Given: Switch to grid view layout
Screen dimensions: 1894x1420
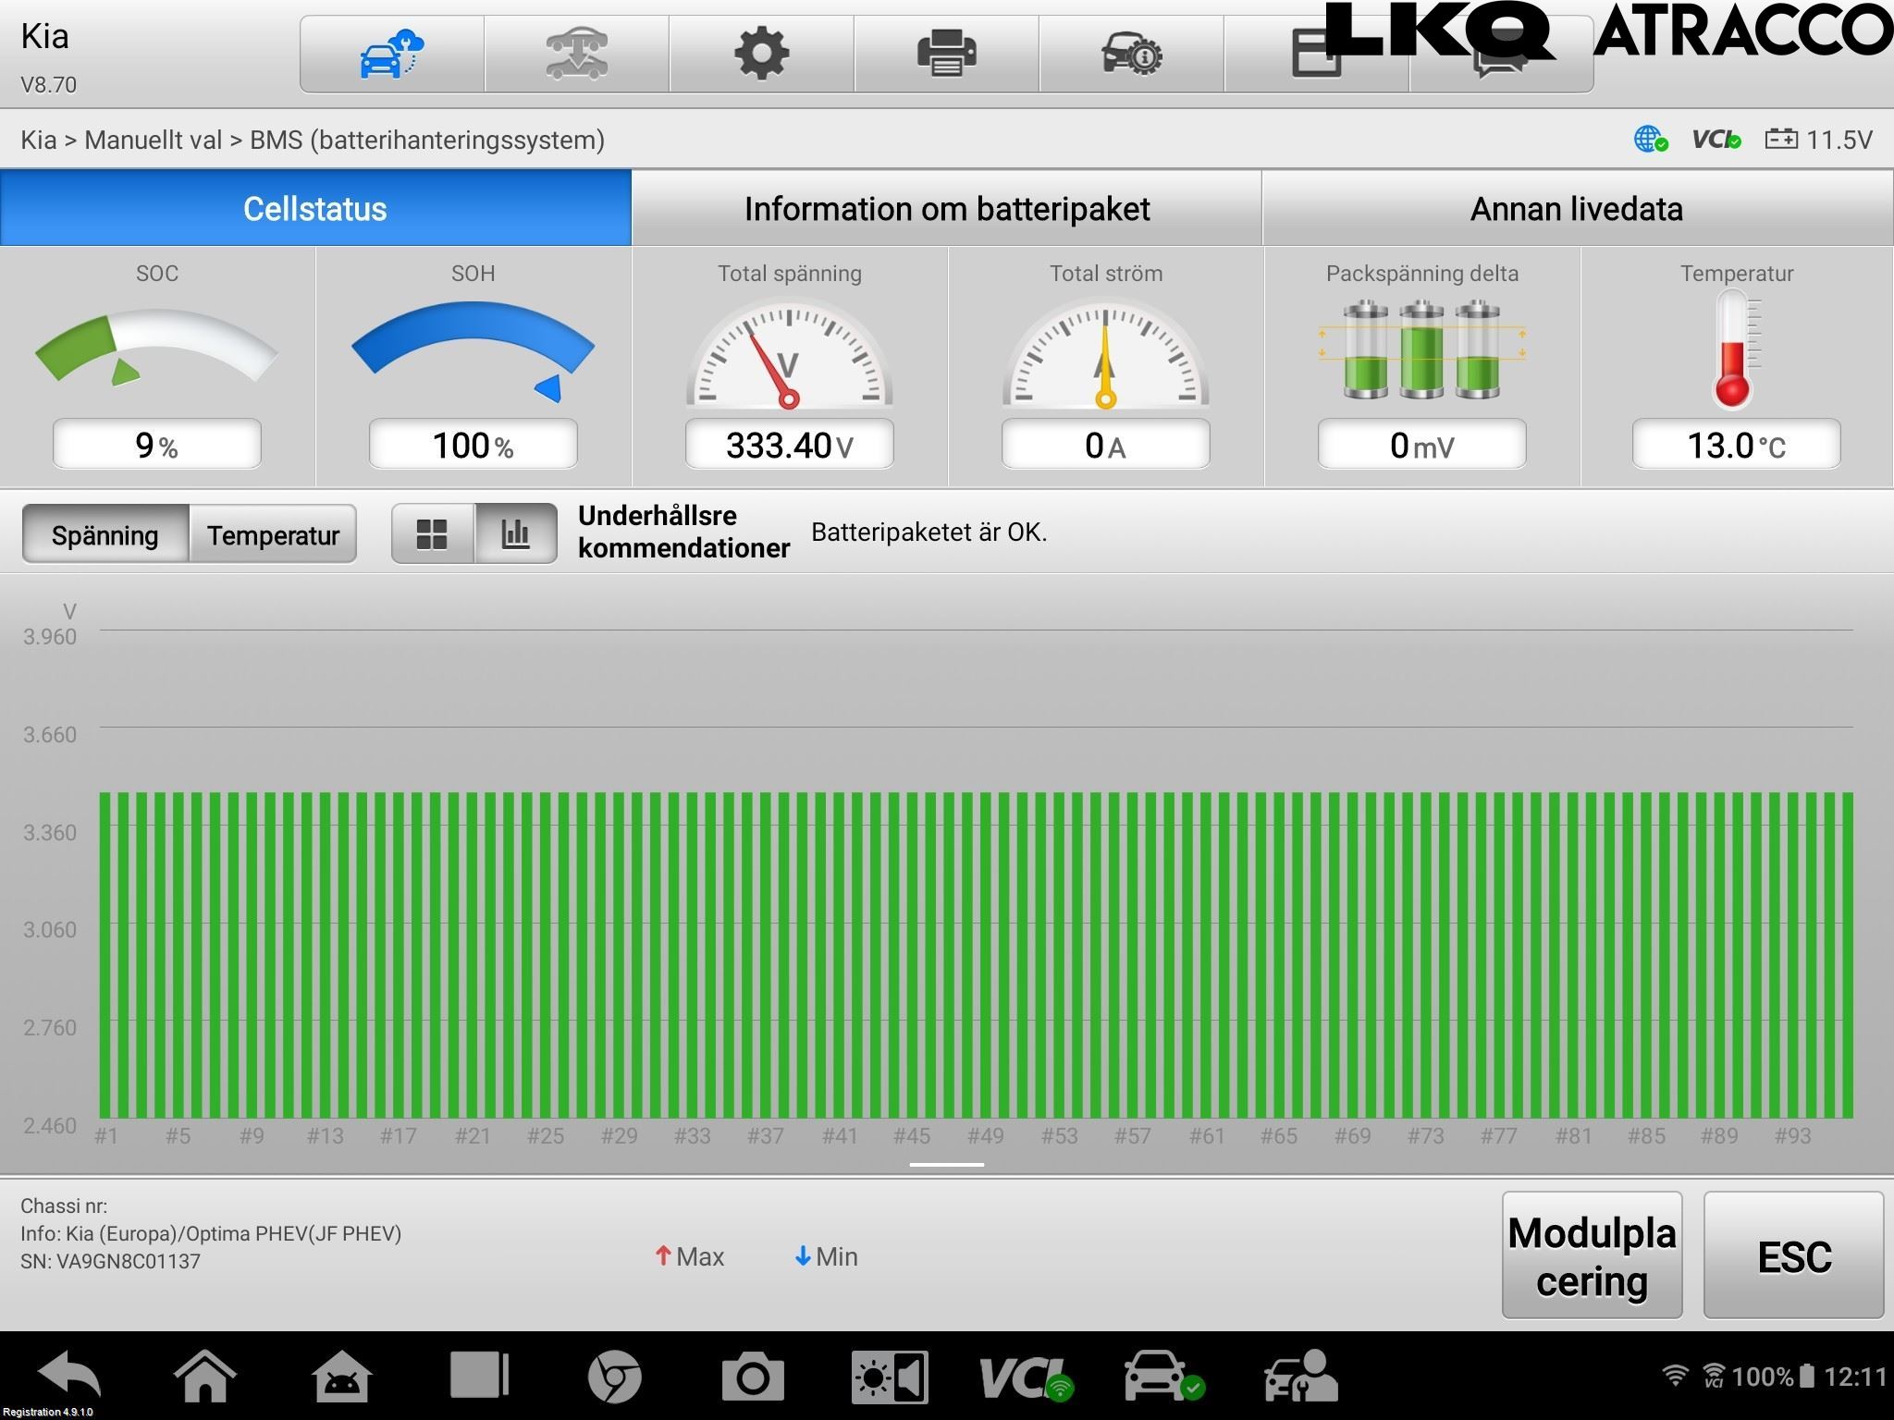Looking at the screenshot, I should click(433, 533).
